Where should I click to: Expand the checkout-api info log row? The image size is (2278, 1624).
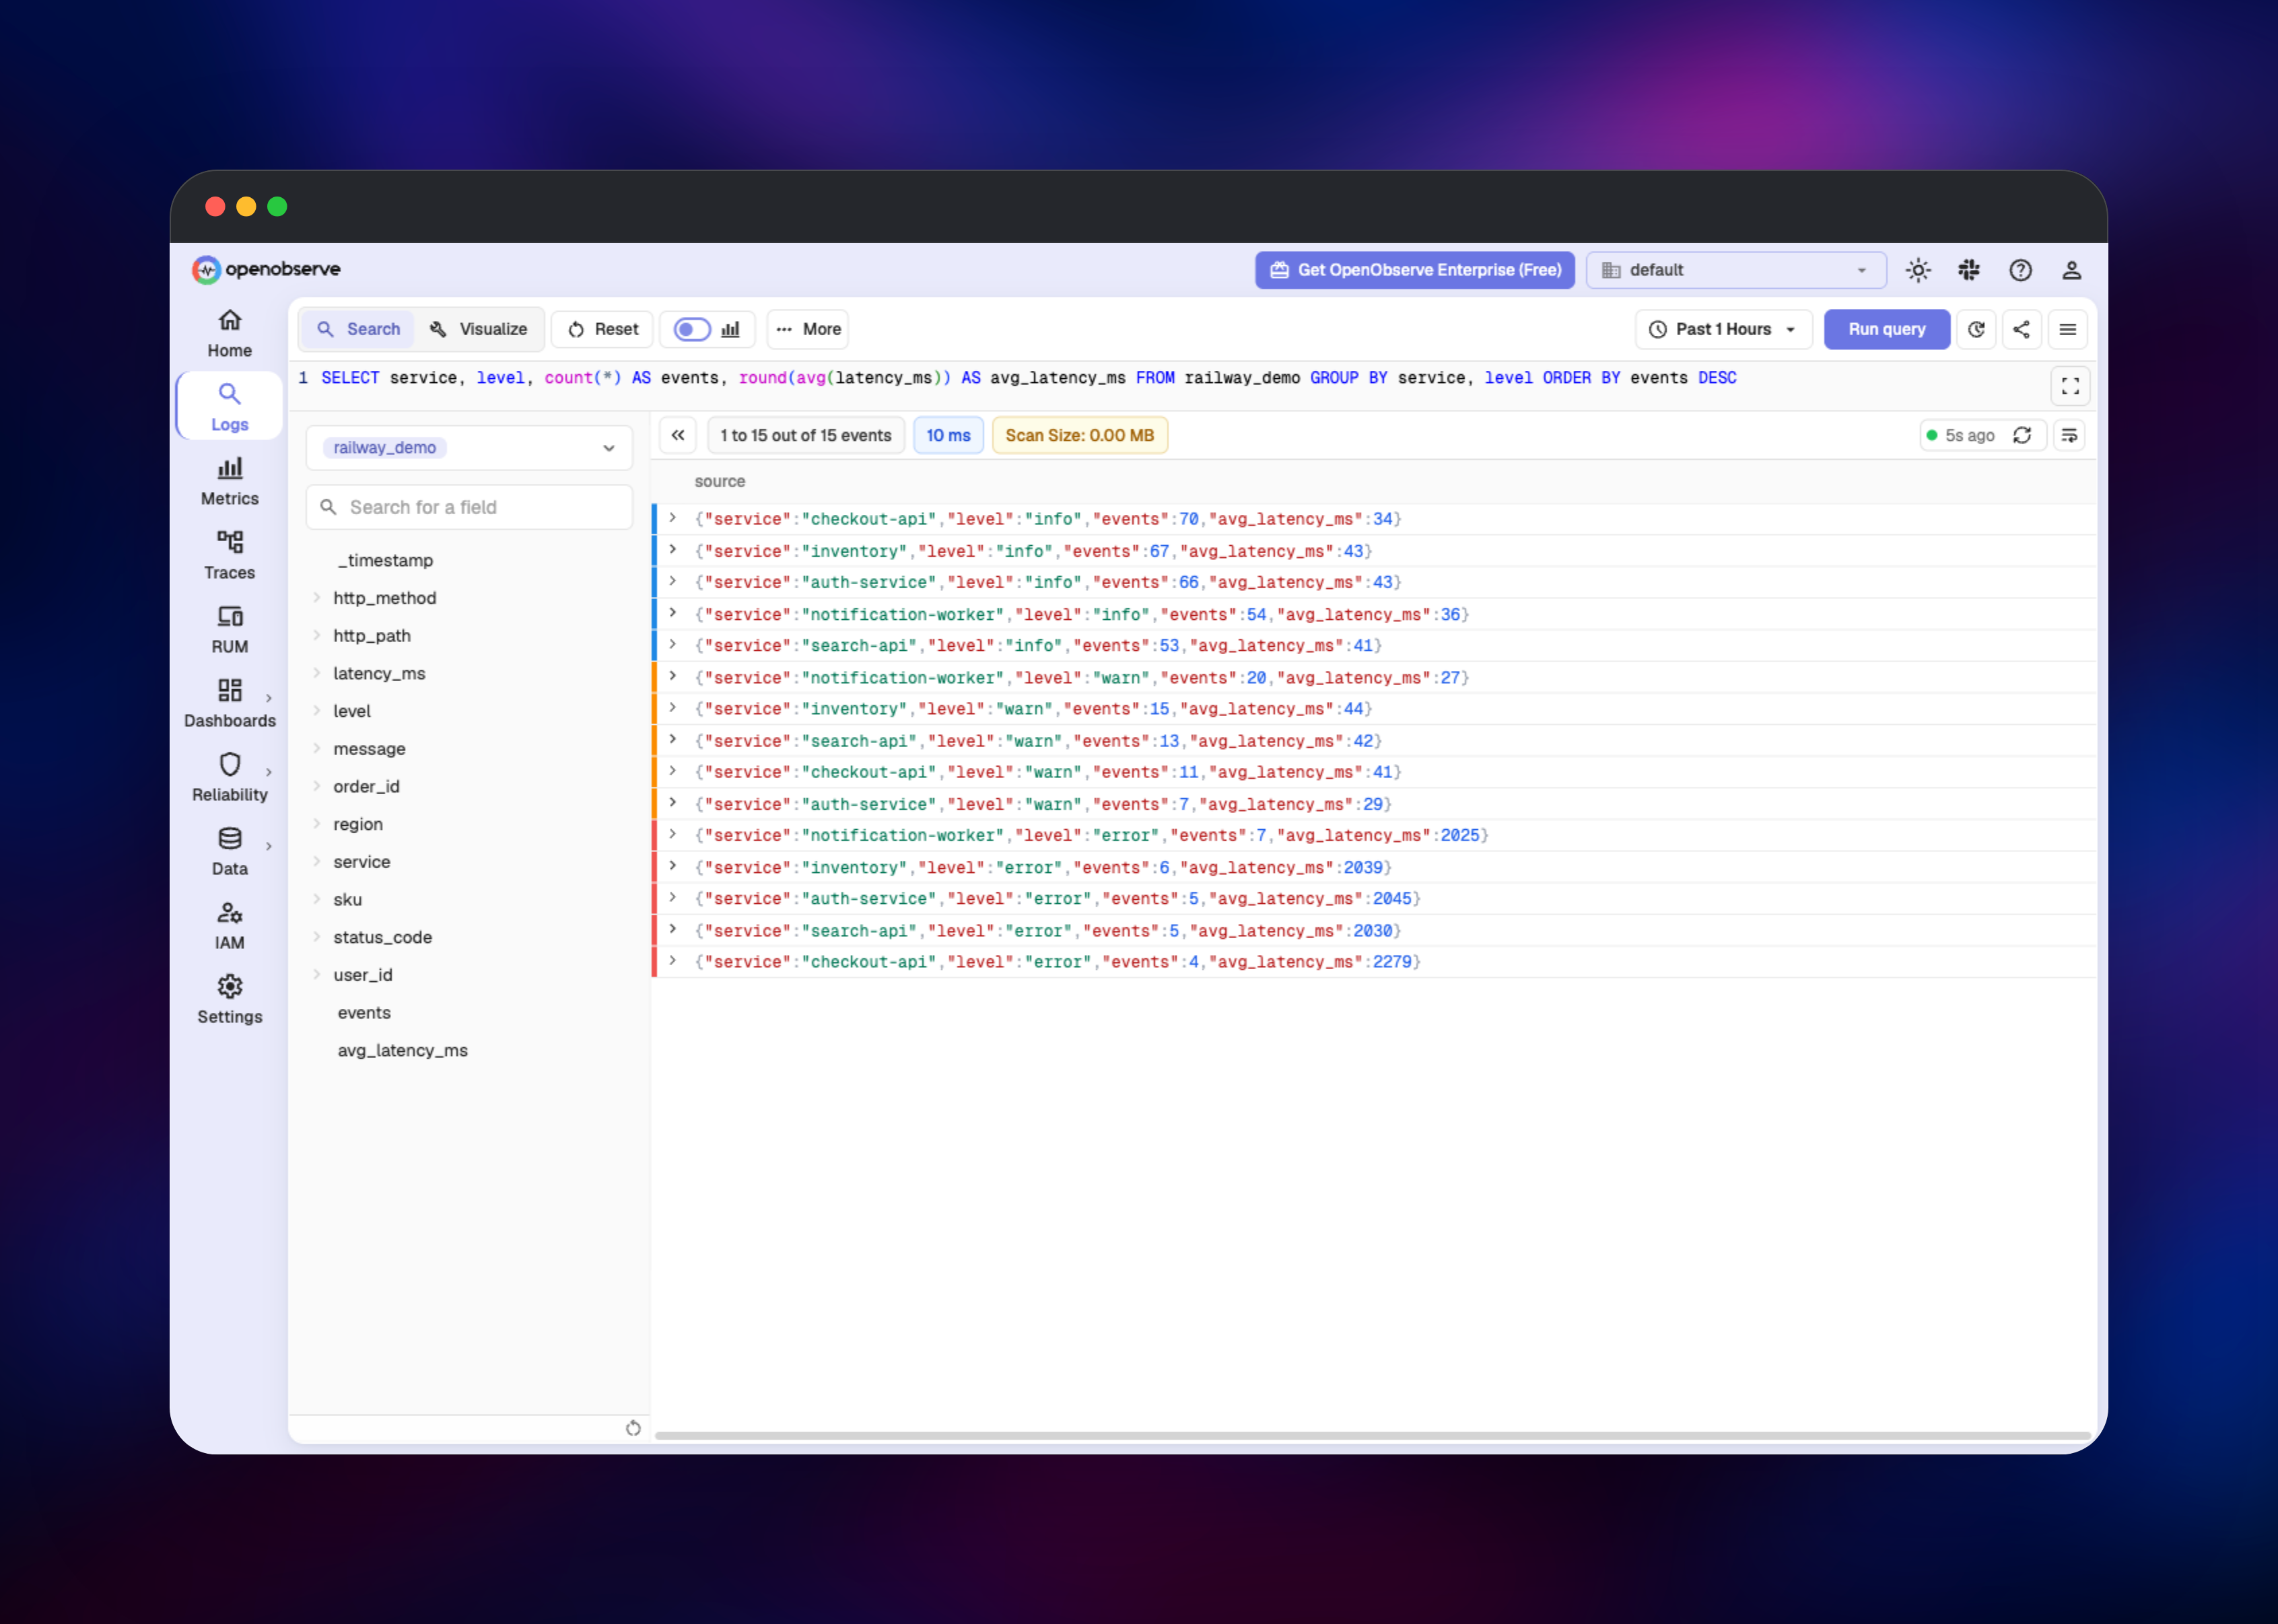click(x=673, y=518)
